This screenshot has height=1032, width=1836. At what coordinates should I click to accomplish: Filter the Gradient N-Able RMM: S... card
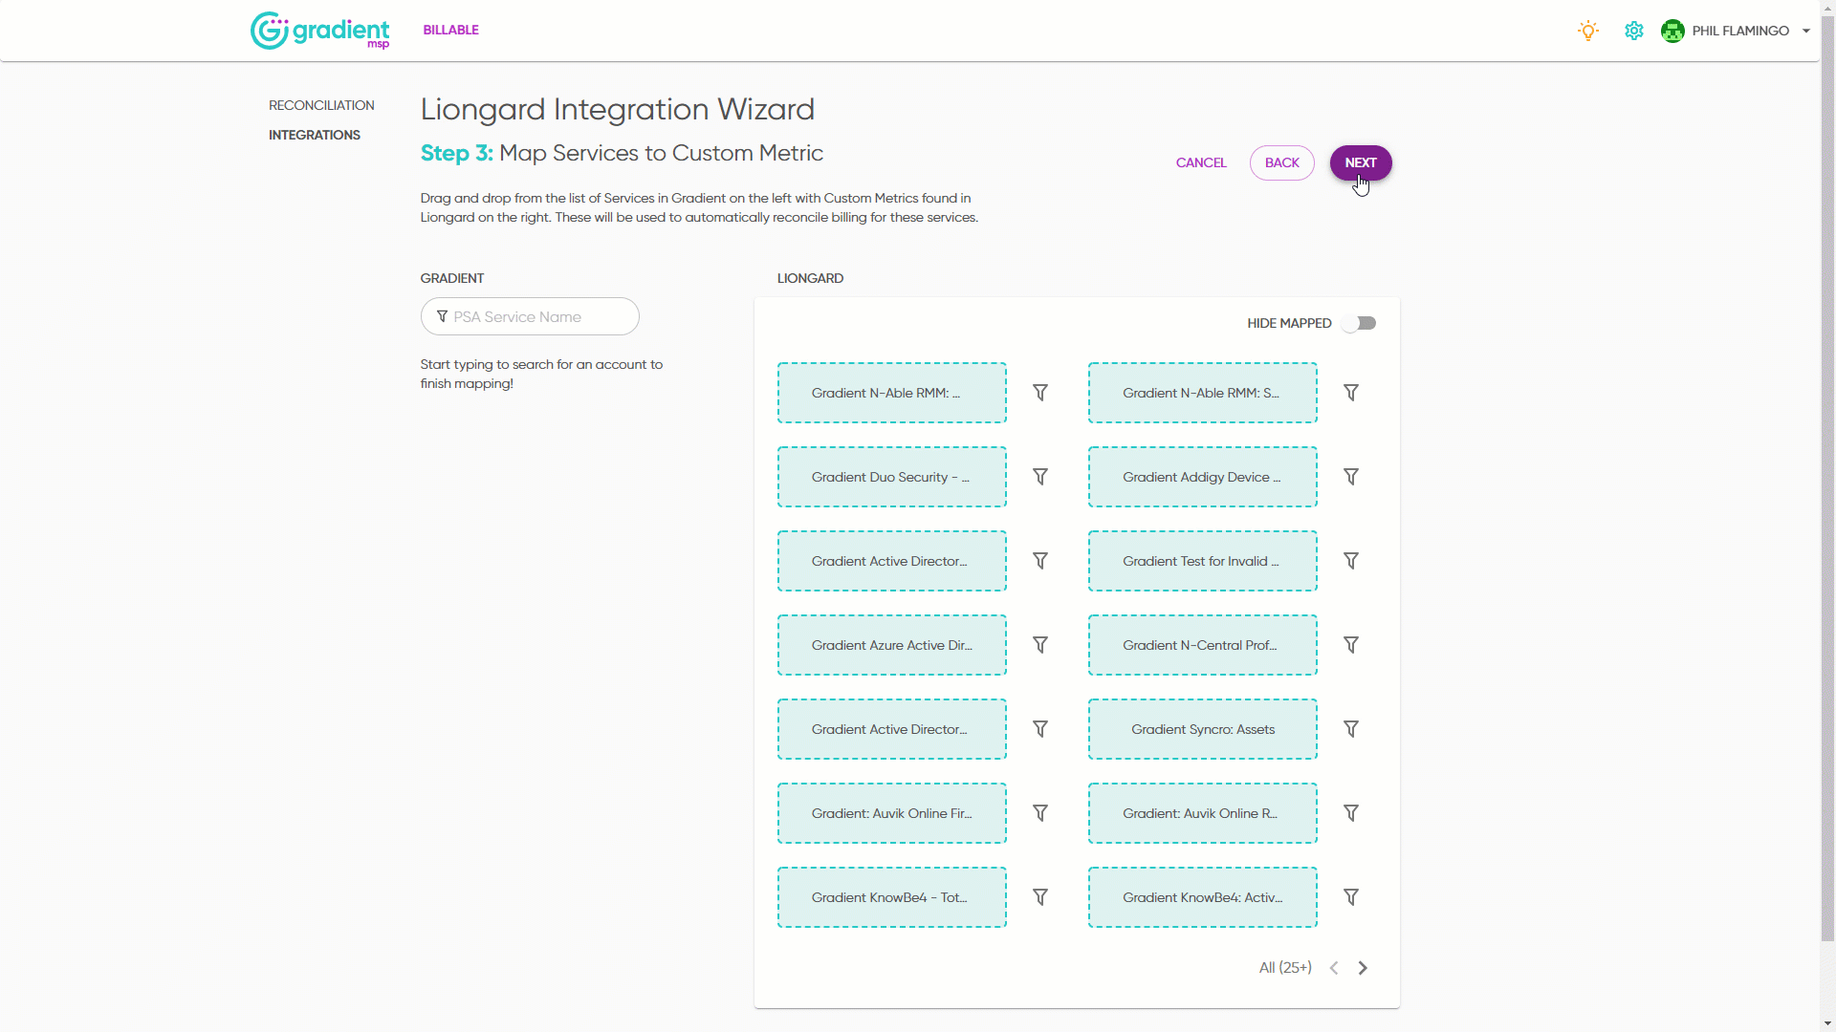[x=1351, y=393]
